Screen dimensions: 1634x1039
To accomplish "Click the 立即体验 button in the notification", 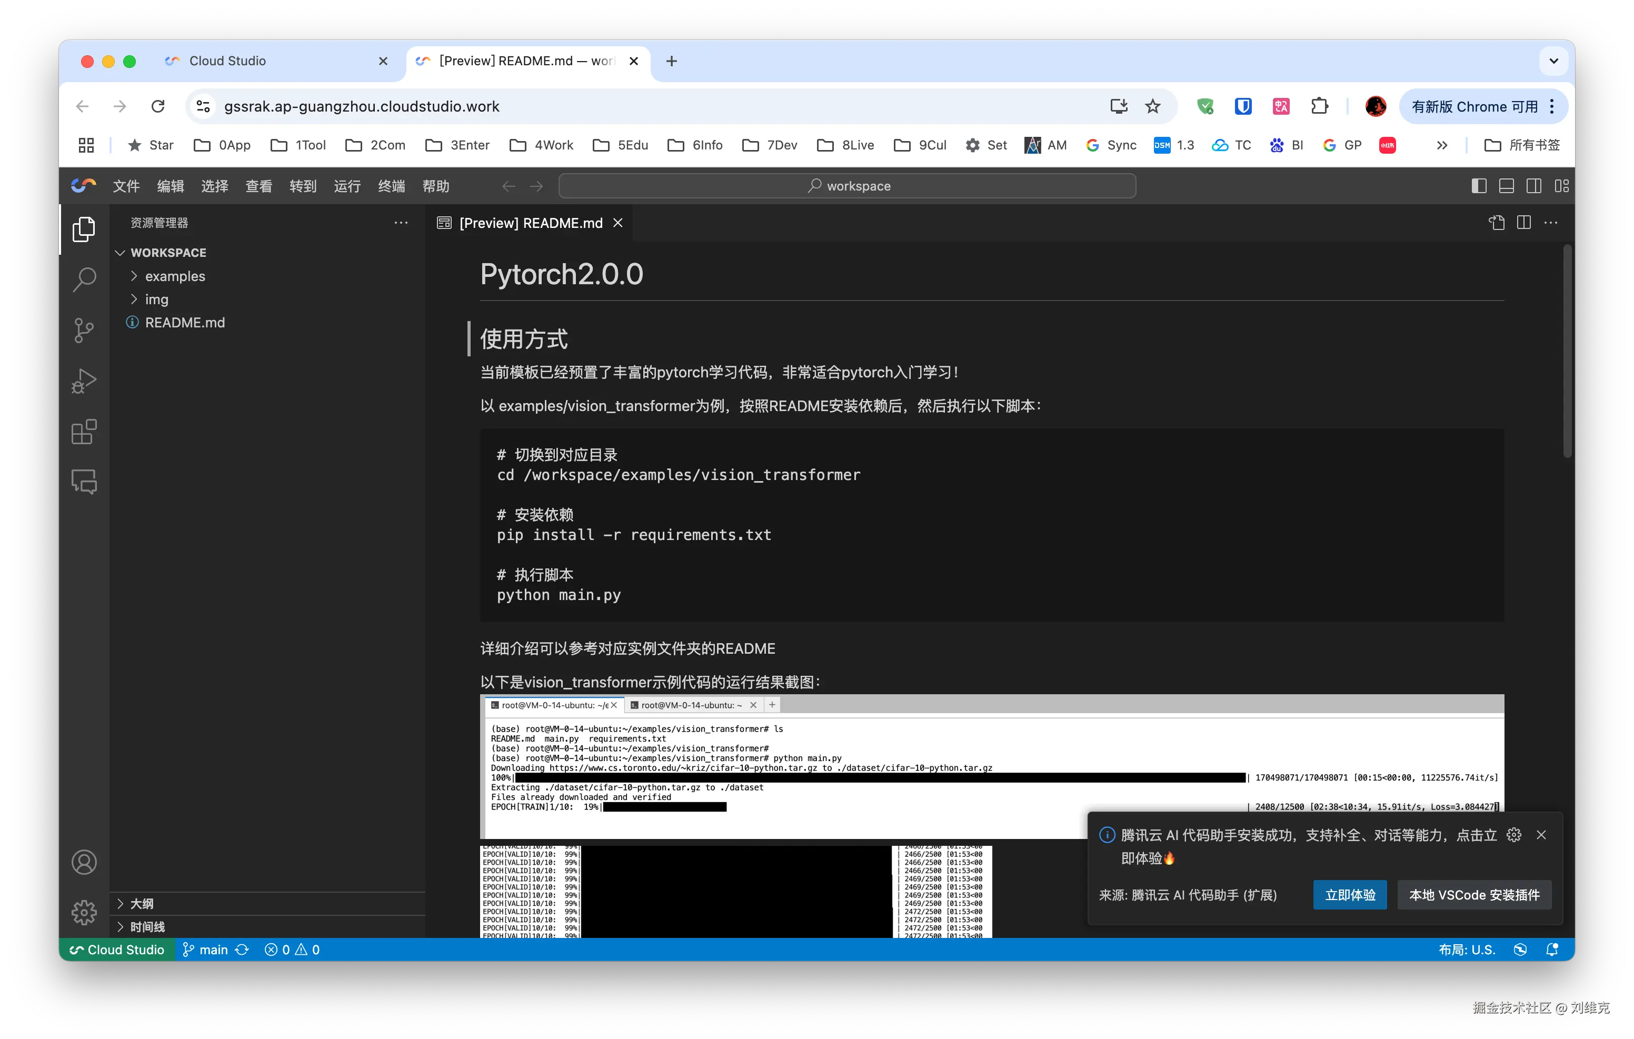I will (1349, 894).
